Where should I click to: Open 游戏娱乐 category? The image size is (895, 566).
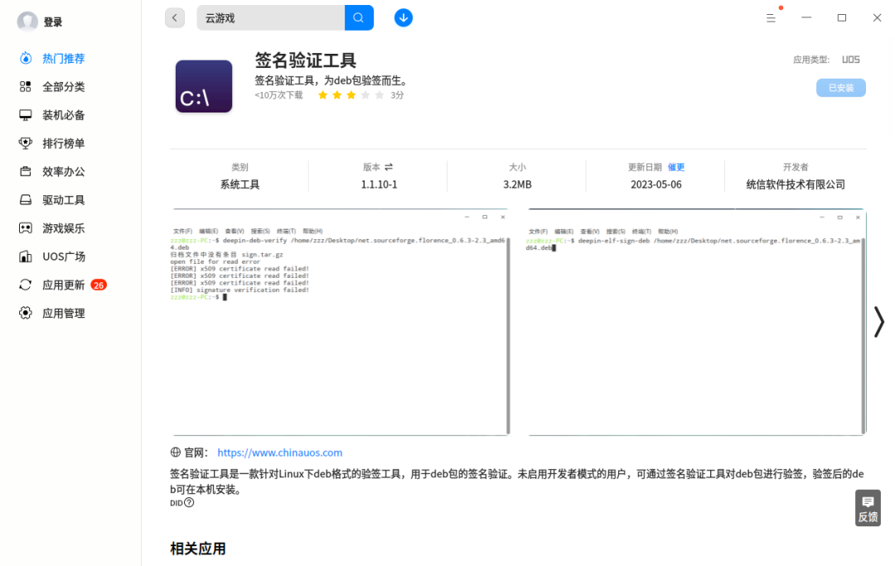click(63, 228)
